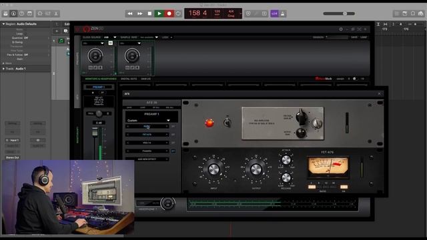Click the tempo value 120
Image resolution: width=427 pixels, height=240 pixels.
217,12
